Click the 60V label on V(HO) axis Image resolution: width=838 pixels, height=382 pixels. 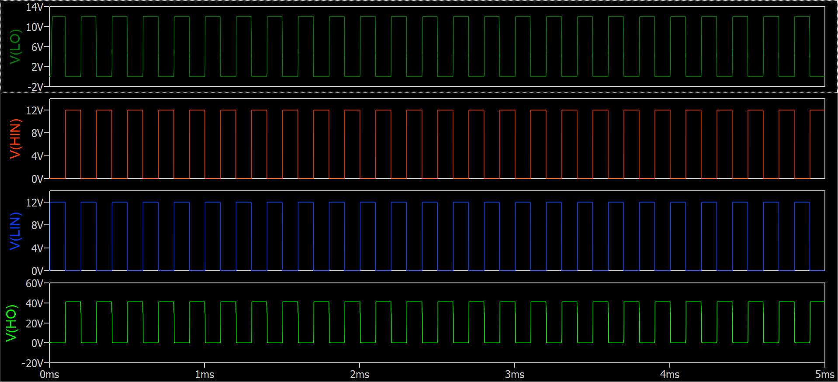(x=35, y=283)
